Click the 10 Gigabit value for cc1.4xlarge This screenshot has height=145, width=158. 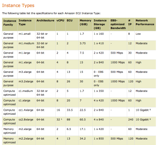143,110
